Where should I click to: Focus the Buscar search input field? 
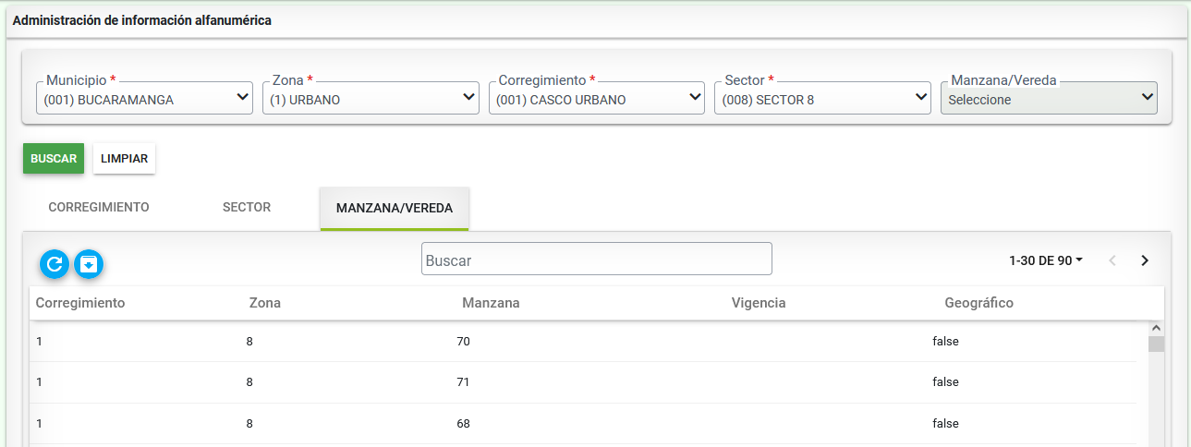tap(597, 259)
